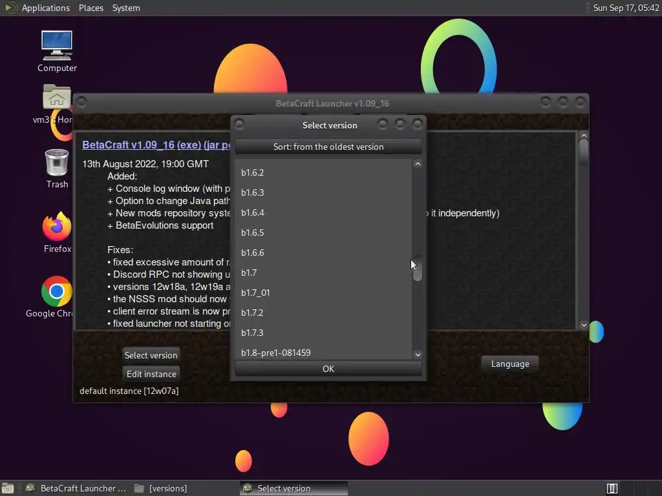Select version b1.6.5 in the list
Image resolution: width=662 pixels, height=496 pixels.
(x=323, y=232)
